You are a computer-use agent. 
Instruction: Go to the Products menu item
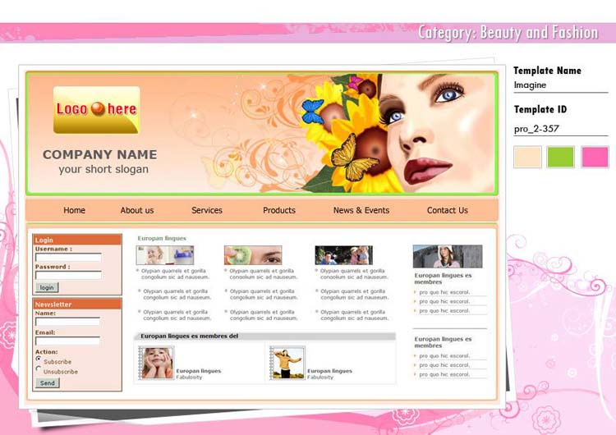(279, 210)
